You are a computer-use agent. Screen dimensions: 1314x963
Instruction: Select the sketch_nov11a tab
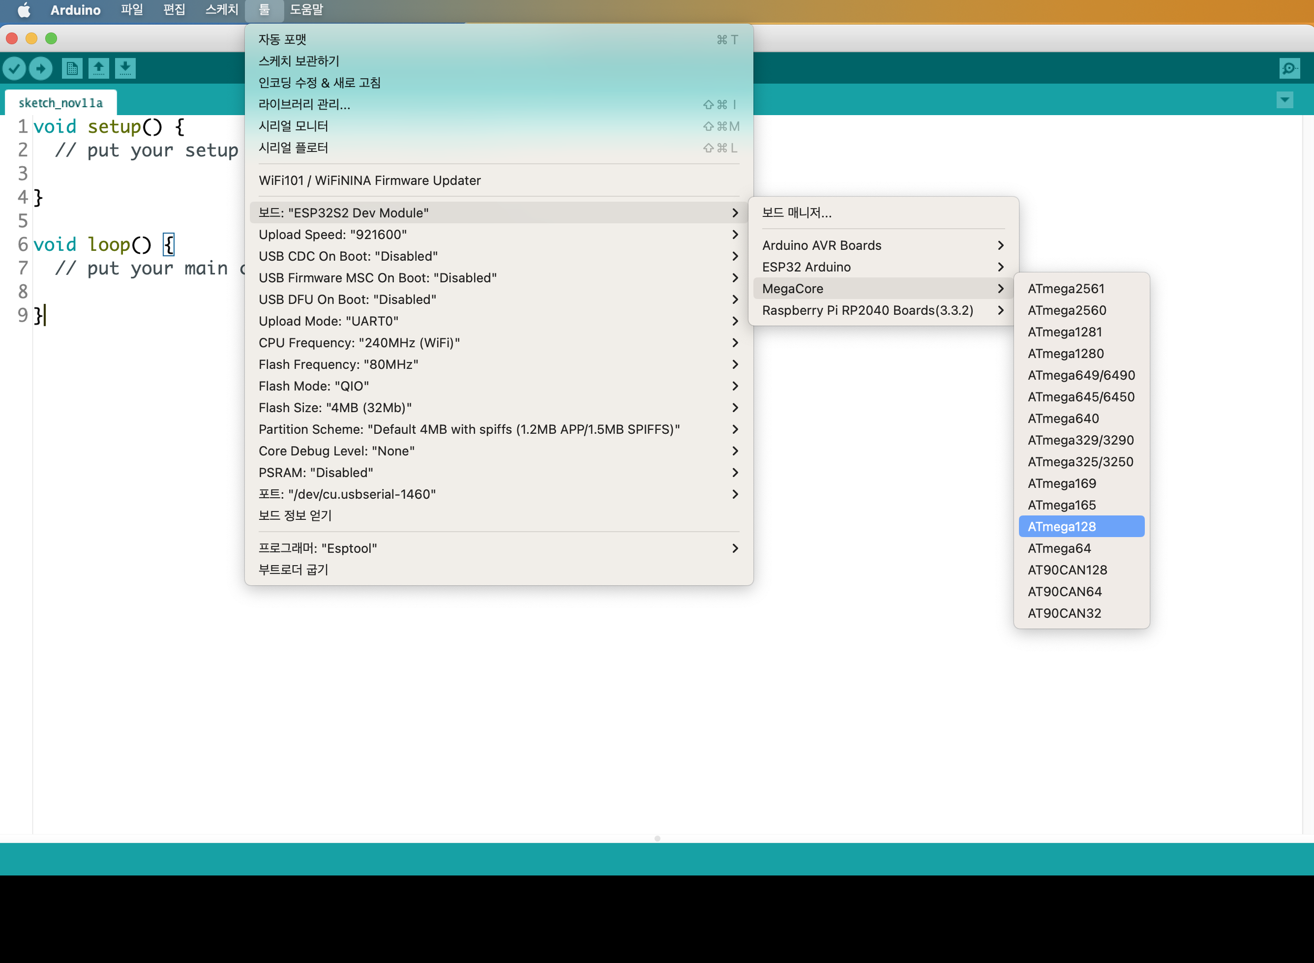pyautogui.click(x=60, y=103)
